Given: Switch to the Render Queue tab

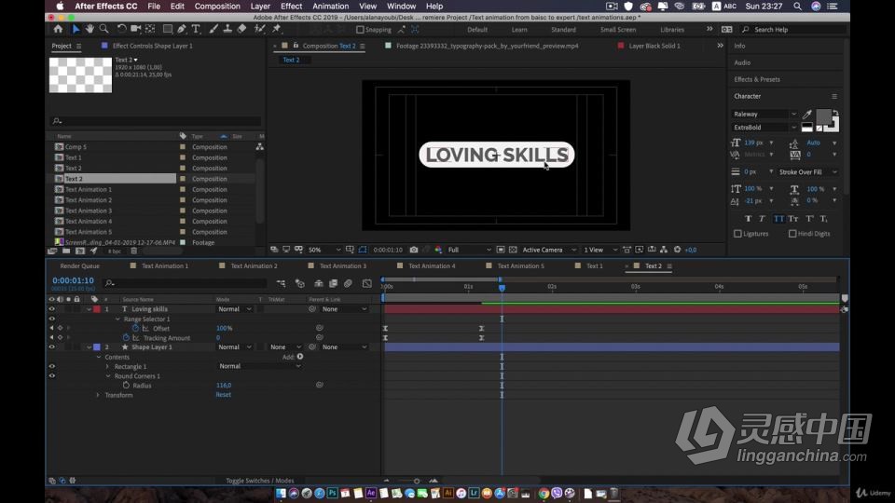Looking at the screenshot, I should coord(79,265).
